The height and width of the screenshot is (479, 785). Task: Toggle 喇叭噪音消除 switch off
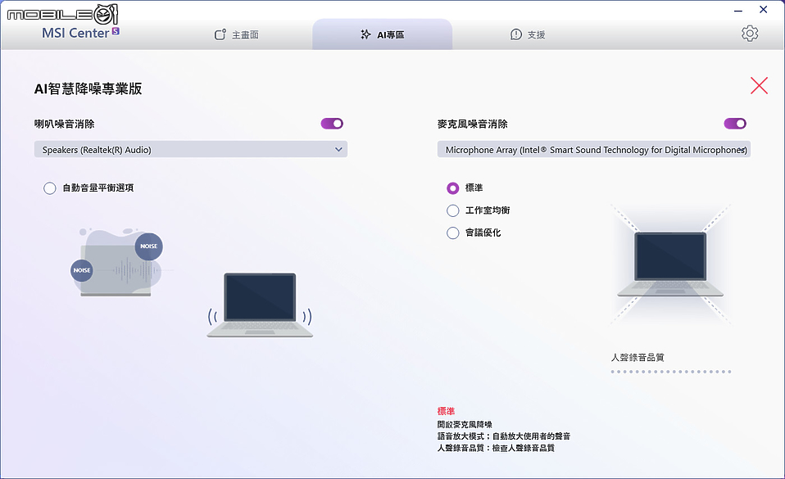pyautogui.click(x=332, y=124)
